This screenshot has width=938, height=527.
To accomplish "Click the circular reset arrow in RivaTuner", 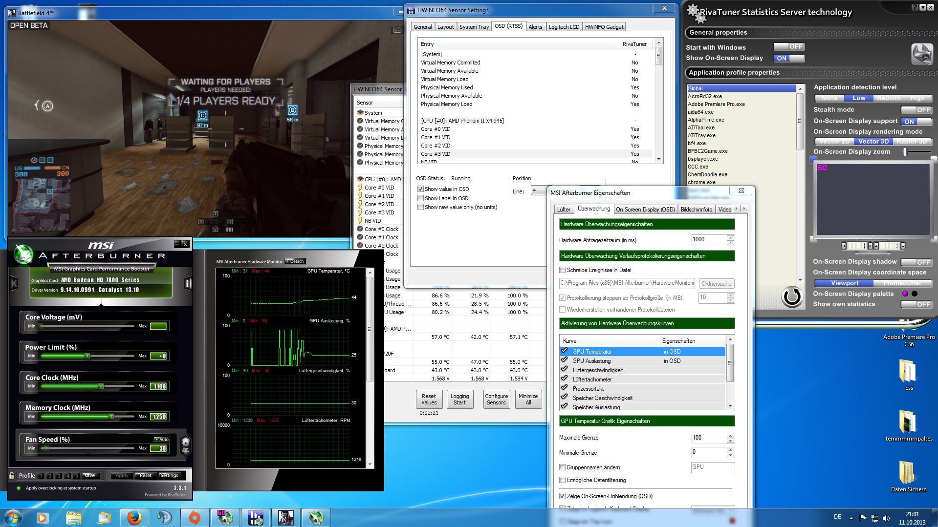I will 792,296.
